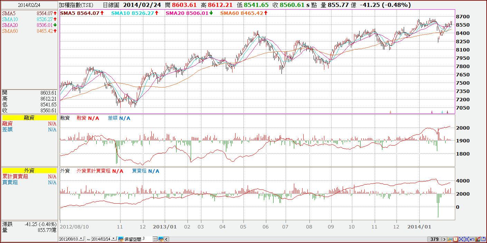The image size is (487, 243).
Task: Click the blue undo arrow icon
Action: [x=472, y=239]
